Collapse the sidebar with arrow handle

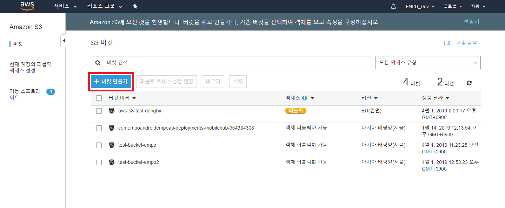click(x=64, y=41)
